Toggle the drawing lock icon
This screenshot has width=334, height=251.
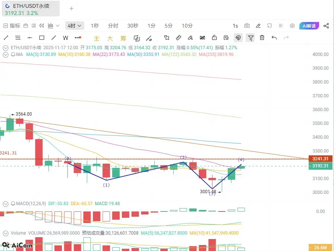[x=214, y=38]
